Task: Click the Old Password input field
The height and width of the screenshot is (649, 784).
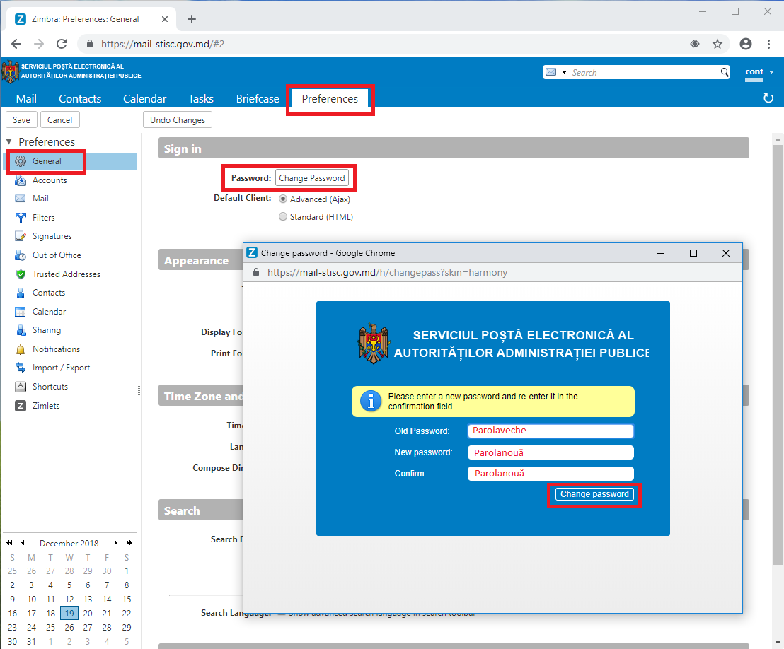Action: point(550,431)
